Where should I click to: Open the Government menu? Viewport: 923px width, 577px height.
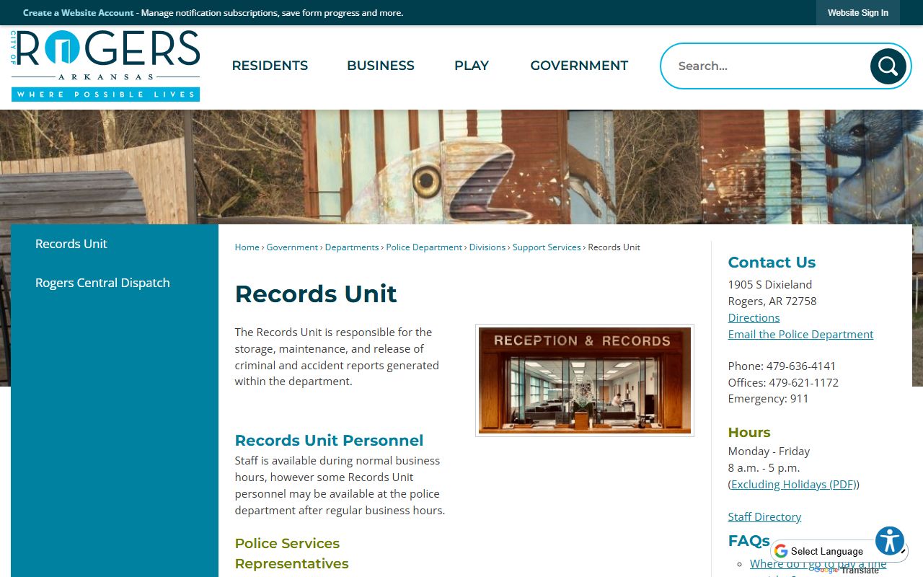point(579,66)
